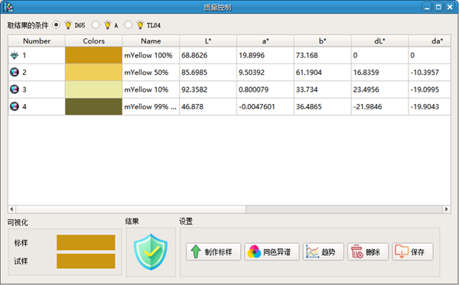Click the a* value 19.8996
Image resolution: width=459 pixels, height=285 pixels.
(x=252, y=55)
